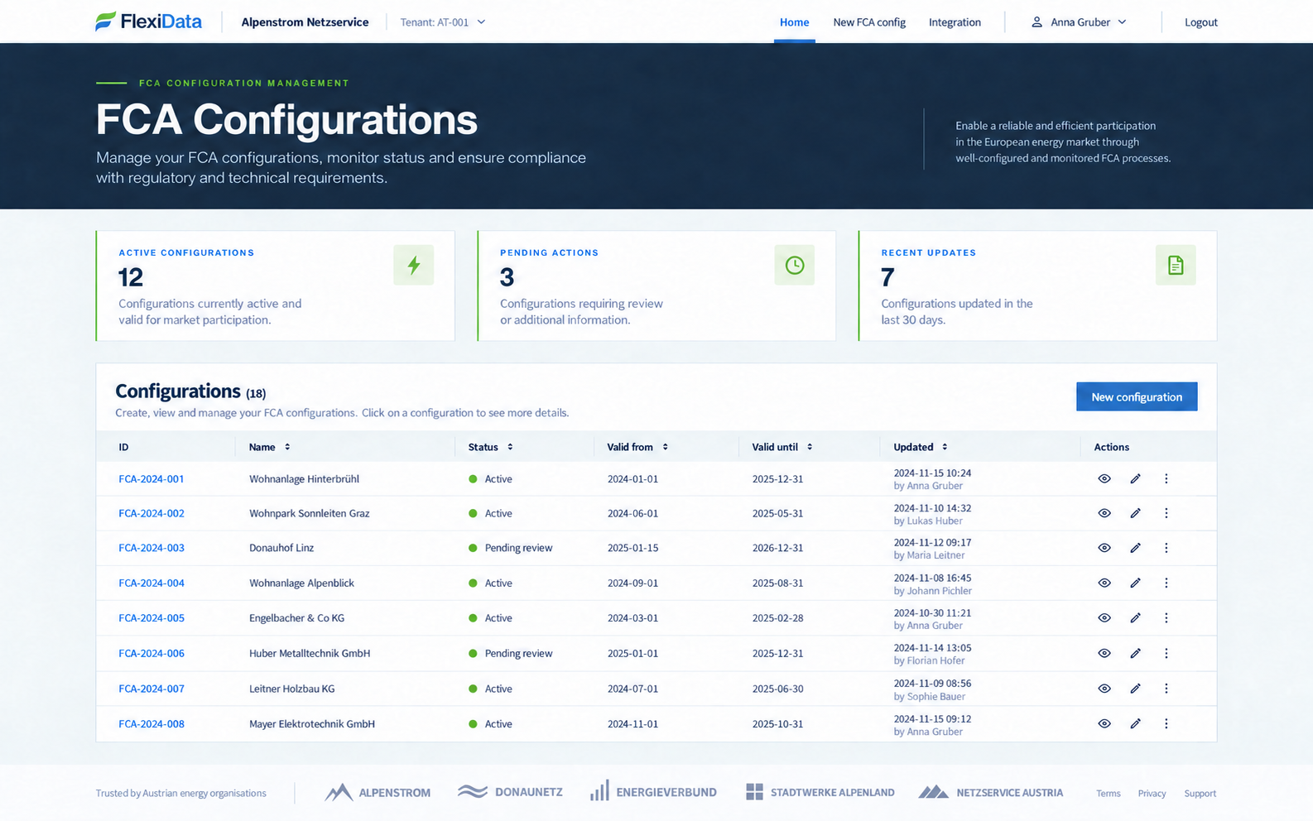1313x821 pixels.
Task: Click Logout in top navigation
Action: tap(1200, 22)
